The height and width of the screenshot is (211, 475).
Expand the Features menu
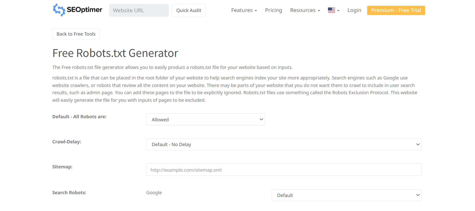click(x=244, y=10)
